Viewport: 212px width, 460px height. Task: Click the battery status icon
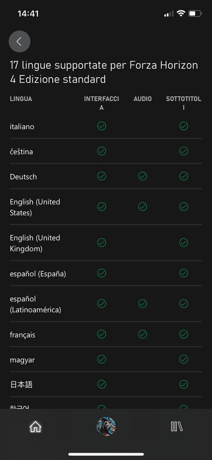[195, 14]
